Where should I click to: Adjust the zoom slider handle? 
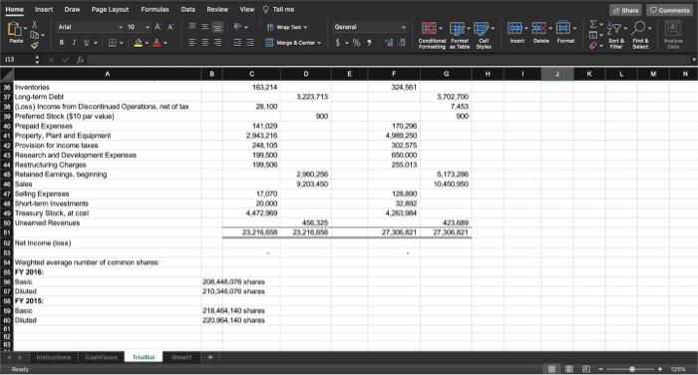click(632, 369)
